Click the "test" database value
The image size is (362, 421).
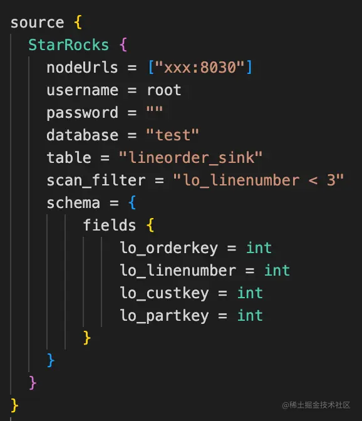[x=173, y=135]
